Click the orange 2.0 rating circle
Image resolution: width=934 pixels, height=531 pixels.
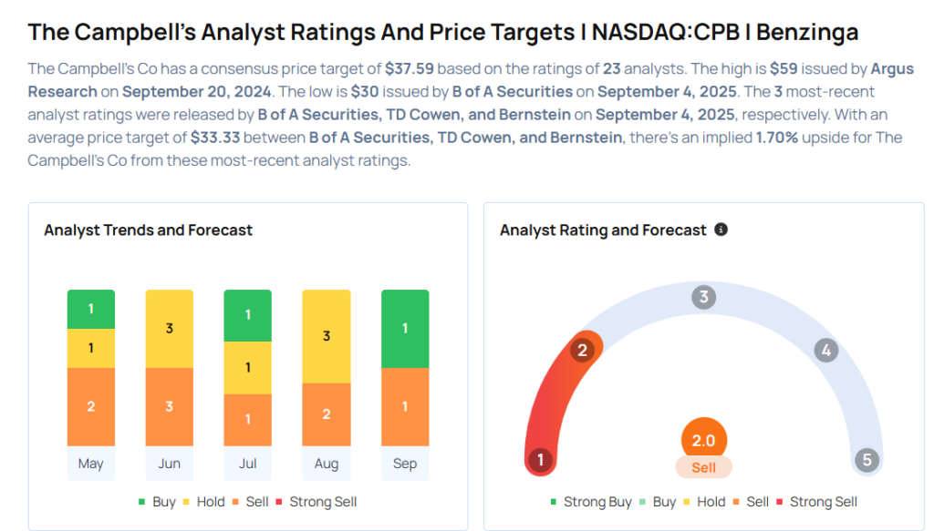click(703, 440)
